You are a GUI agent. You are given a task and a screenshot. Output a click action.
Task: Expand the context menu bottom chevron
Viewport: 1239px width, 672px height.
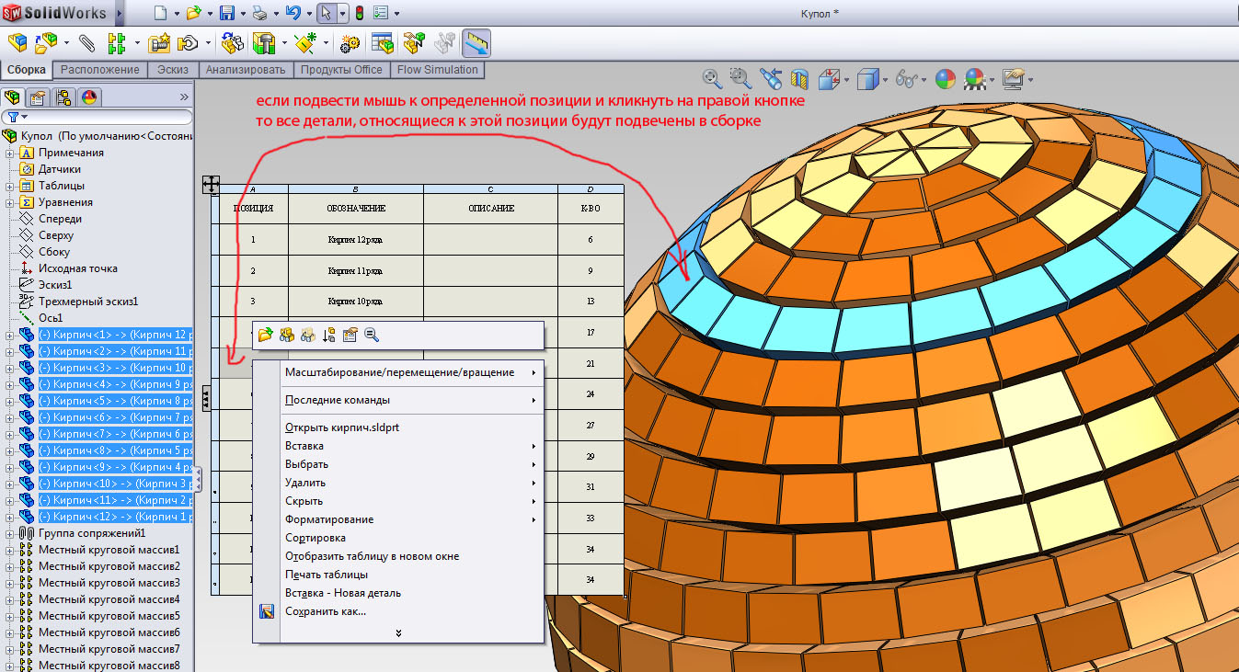[398, 632]
